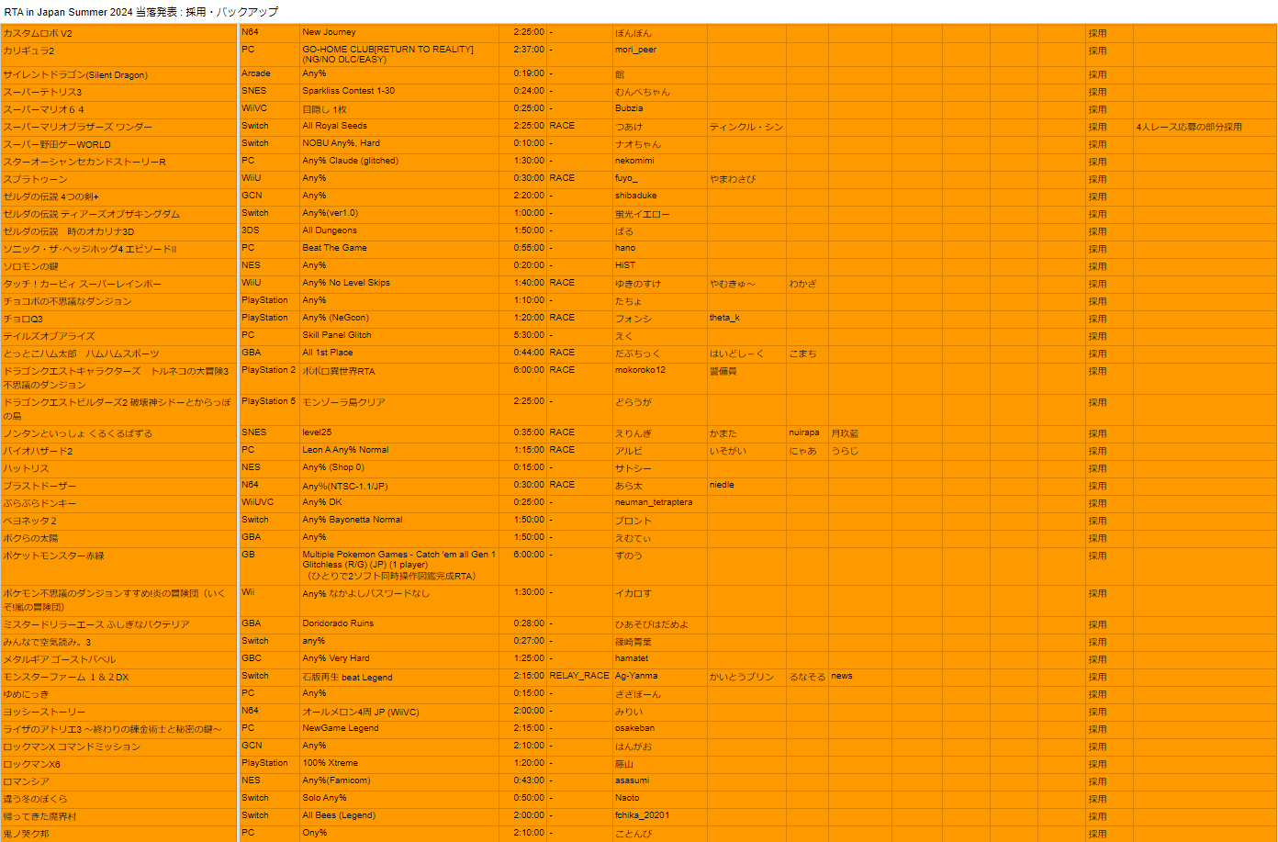Click the runner cell 'ティンクル・シン'
1278x842 pixels.
746,128
